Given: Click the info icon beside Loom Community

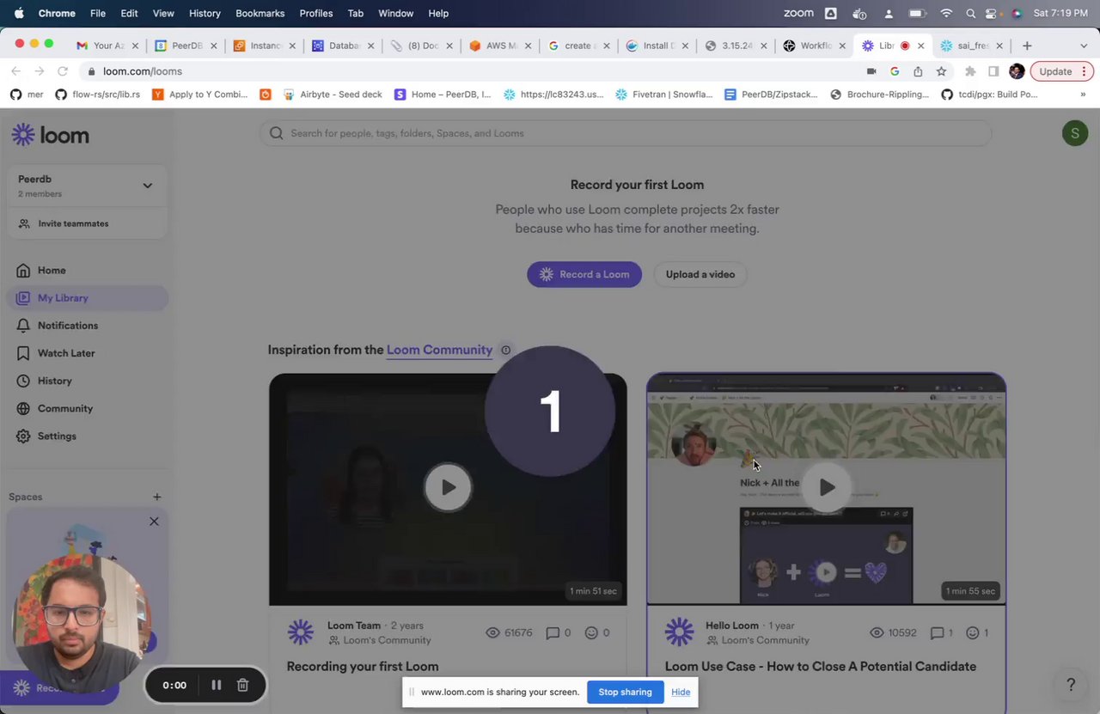Looking at the screenshot, I should [x=505, y=350].
